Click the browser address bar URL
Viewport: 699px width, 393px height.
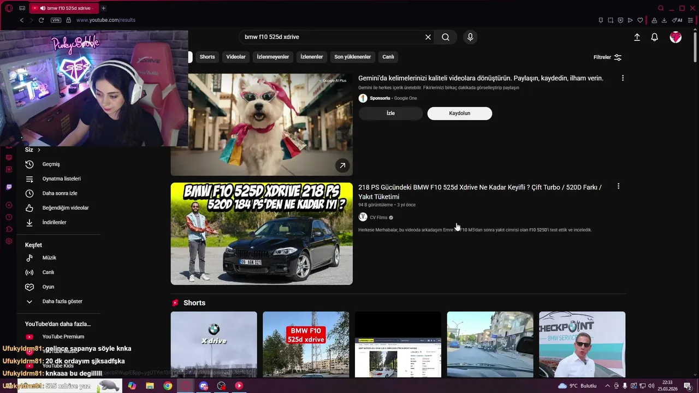point(106,20)
